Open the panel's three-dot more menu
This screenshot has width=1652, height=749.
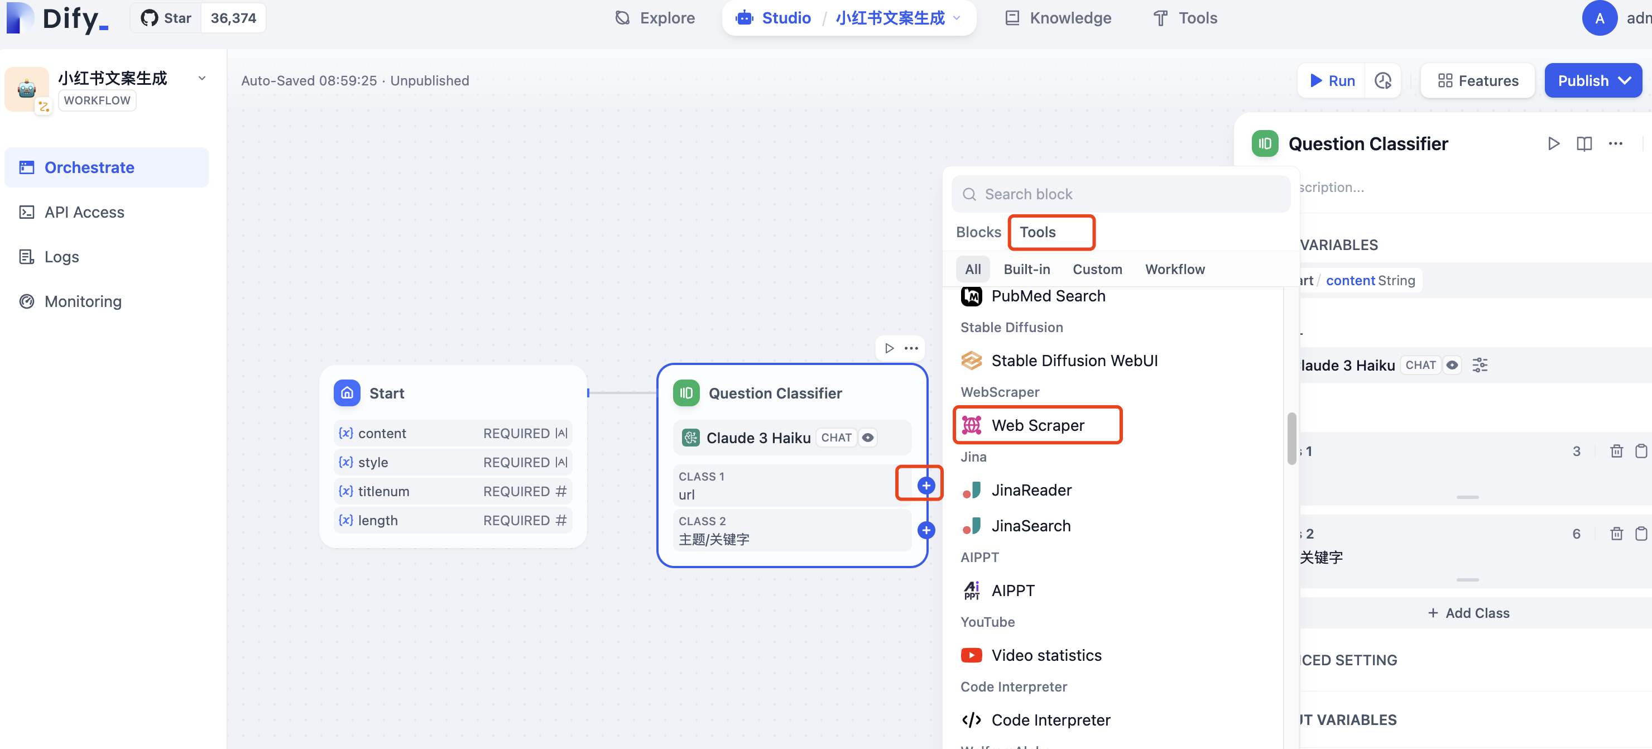[x=1616, y=143]
